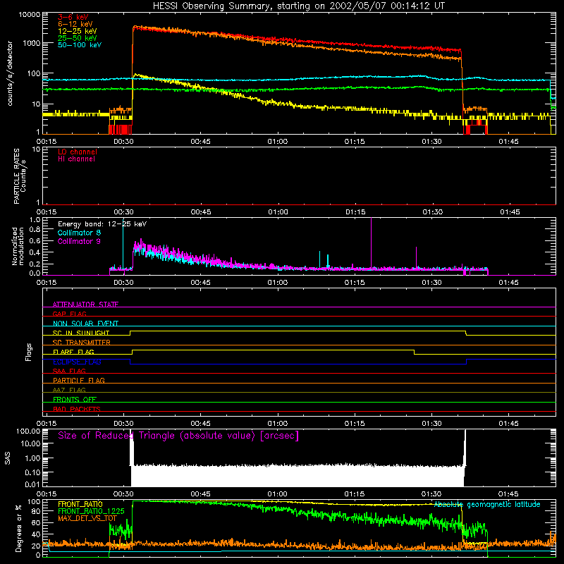Click the AAZ FLAG label

(69, 390)
